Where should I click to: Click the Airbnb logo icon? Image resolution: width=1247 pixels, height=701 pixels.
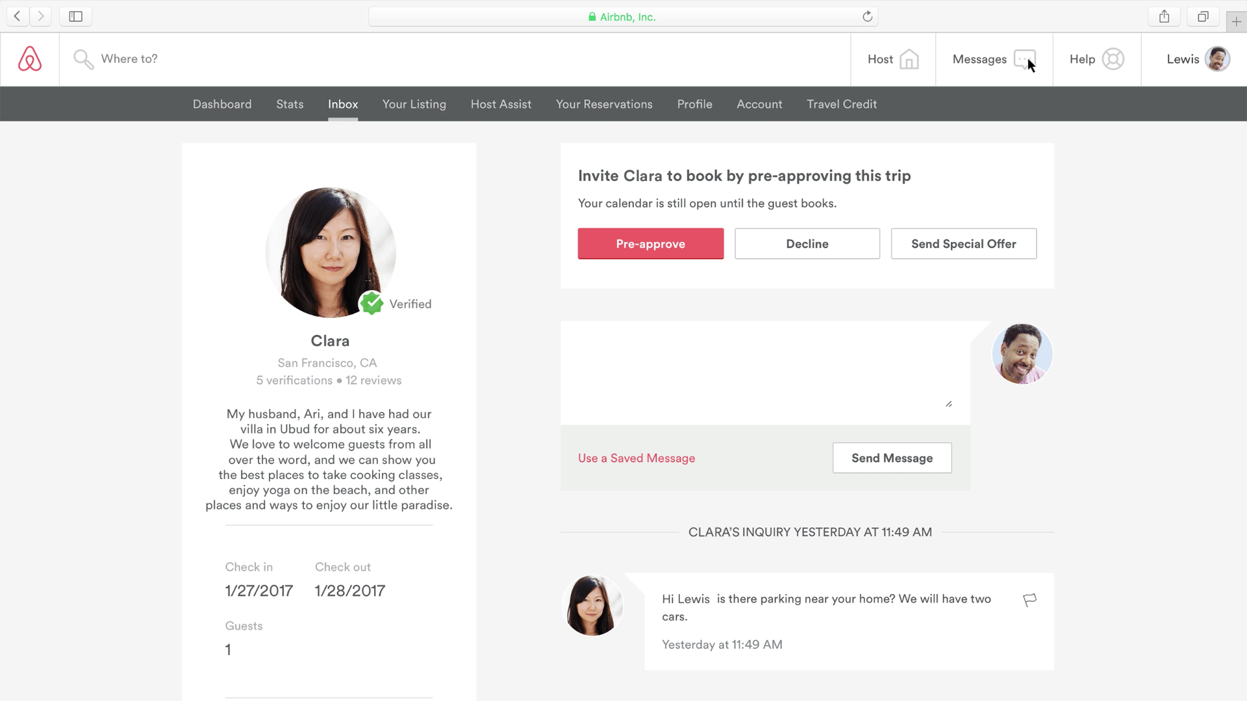coord(30,59)
